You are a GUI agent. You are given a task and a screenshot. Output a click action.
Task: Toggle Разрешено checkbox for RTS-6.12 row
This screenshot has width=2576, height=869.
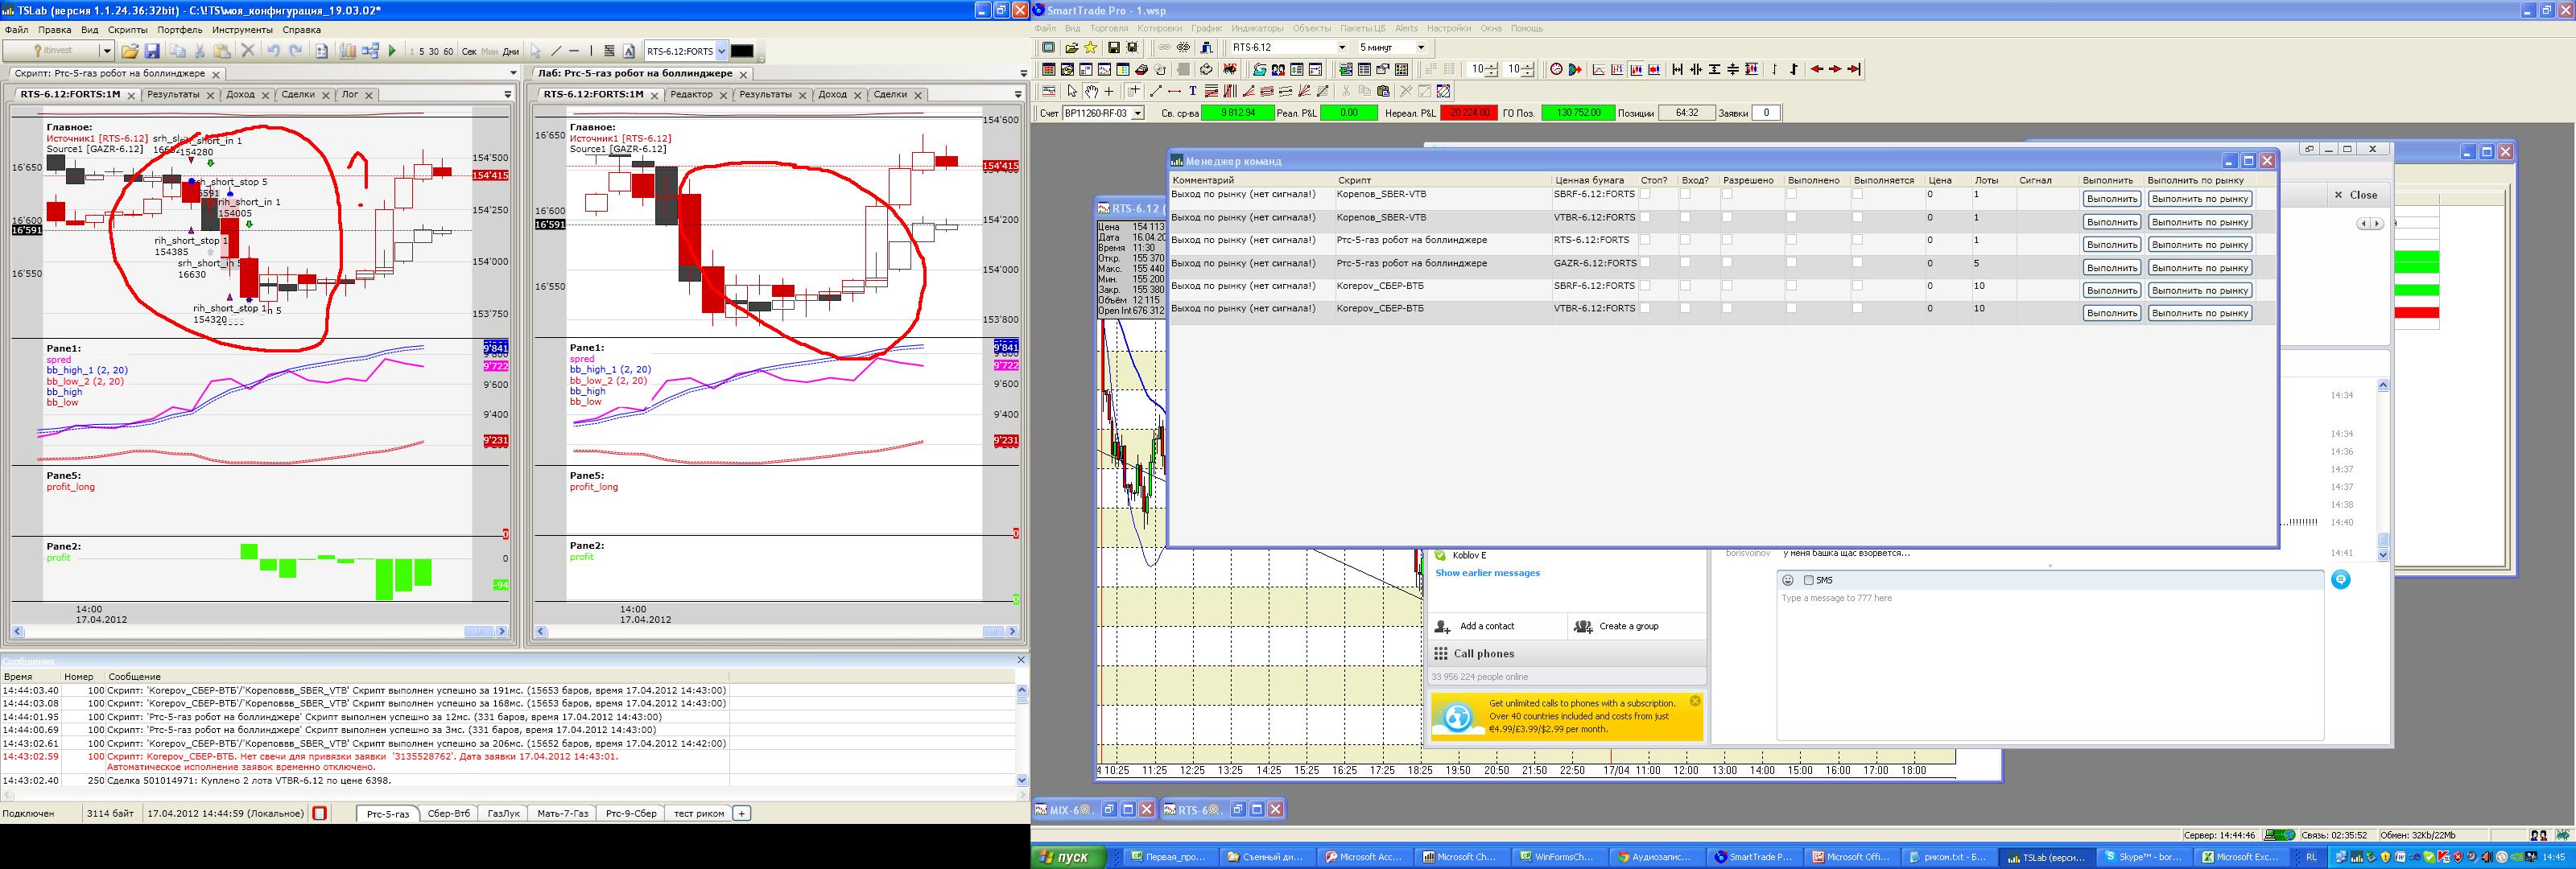coord(1727,240)
